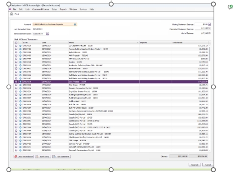Open the Setup menu
Screen dimensions: 236x177
pyautogui.click(x=54, y=9)
